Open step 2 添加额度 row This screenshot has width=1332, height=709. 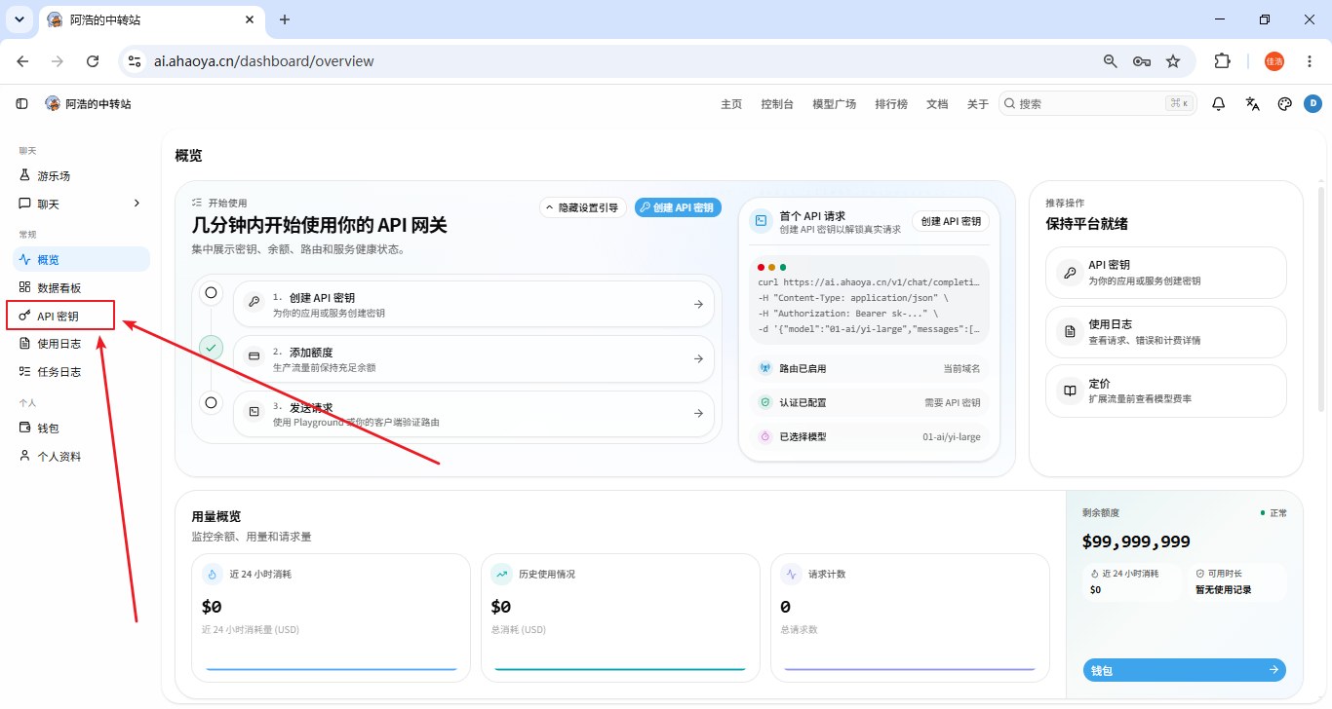click(x=474, y=358)
